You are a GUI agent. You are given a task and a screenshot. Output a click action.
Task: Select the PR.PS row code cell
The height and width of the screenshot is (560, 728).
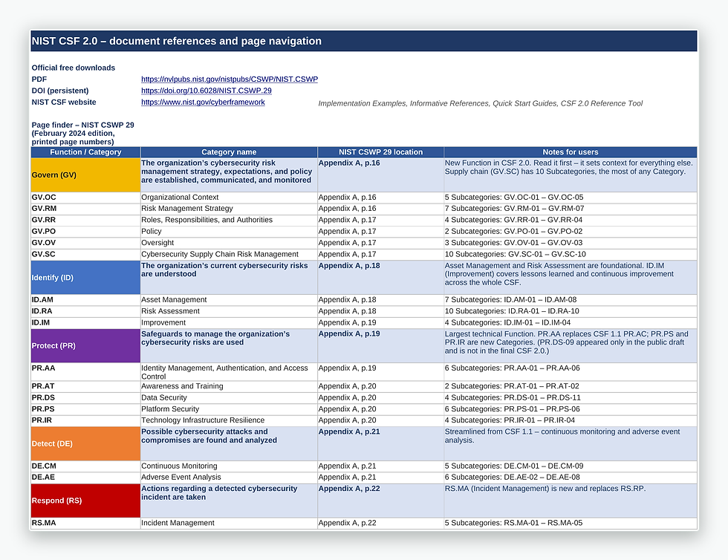85,409
